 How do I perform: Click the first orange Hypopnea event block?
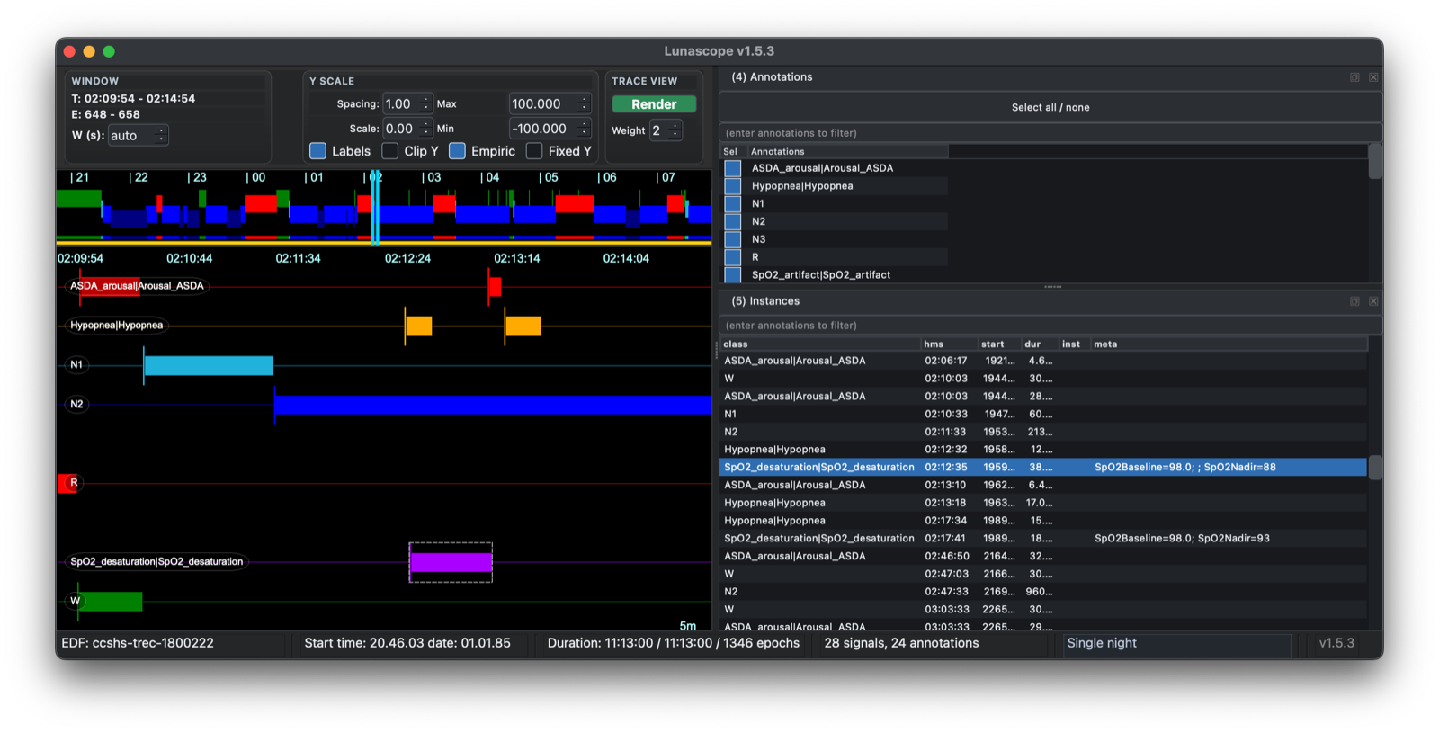tap(418, 326)
